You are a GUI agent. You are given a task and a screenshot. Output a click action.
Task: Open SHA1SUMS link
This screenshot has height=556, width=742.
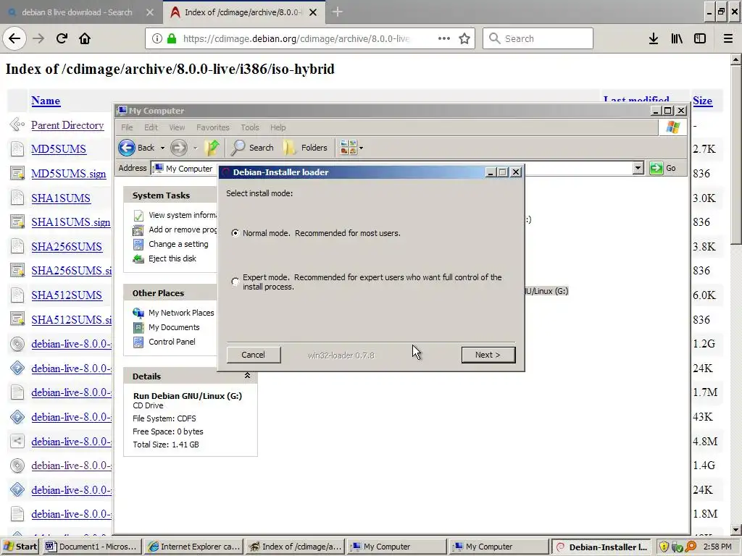click(x=61, y=198)
